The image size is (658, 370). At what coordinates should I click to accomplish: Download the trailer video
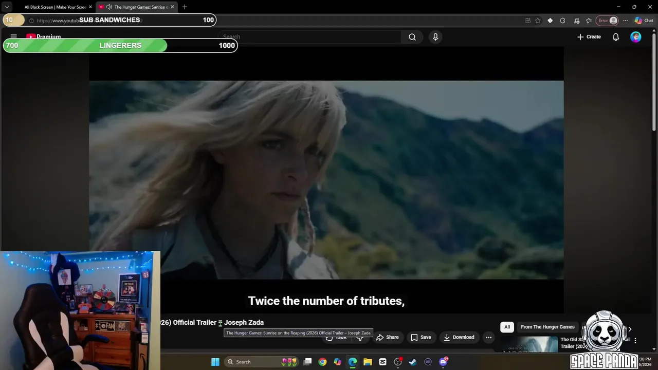point(459,337)
